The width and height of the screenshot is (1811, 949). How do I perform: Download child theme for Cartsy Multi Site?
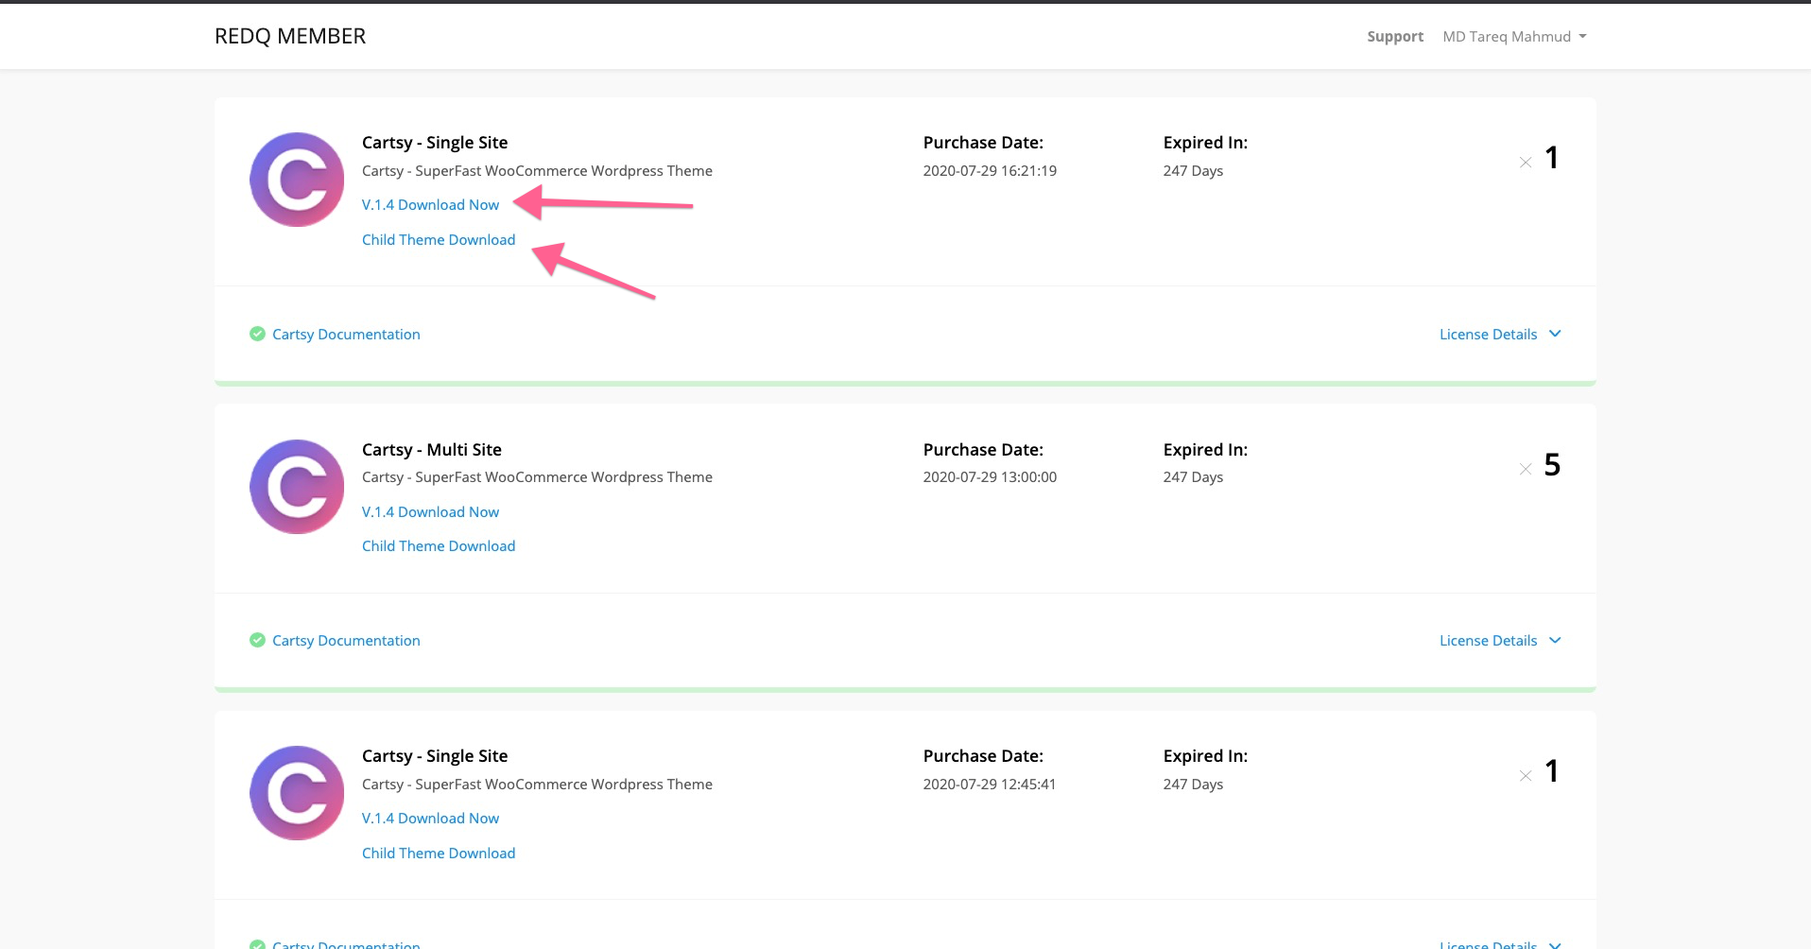pos(439,546)
